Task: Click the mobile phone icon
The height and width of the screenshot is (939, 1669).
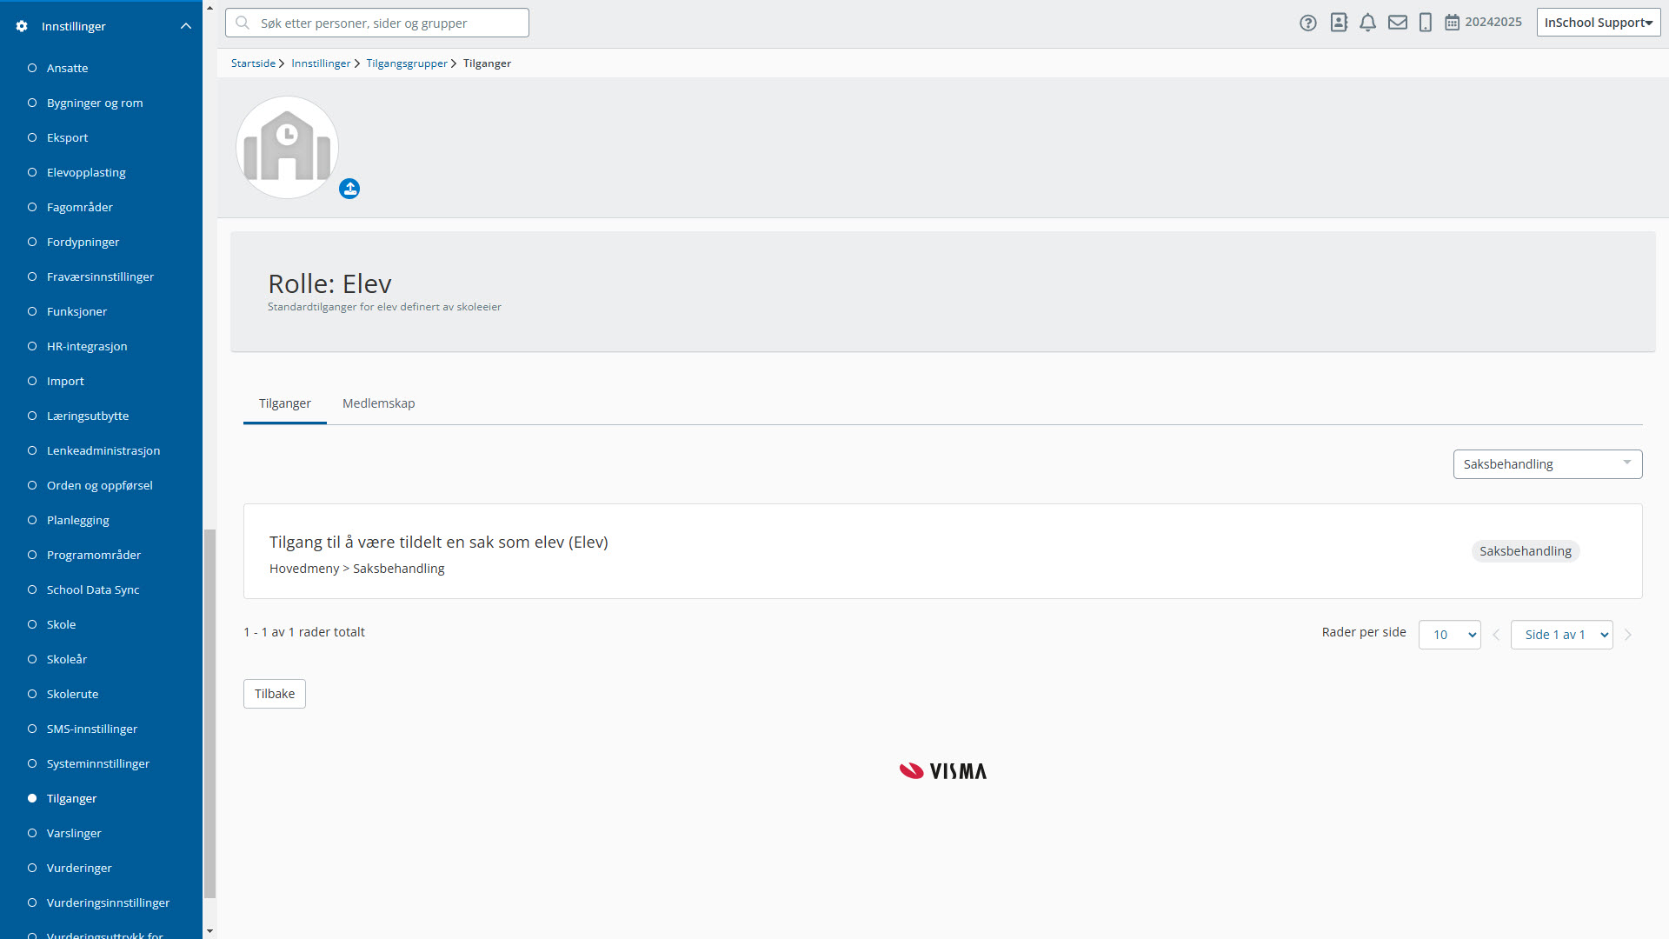Action: point(1425,23)
